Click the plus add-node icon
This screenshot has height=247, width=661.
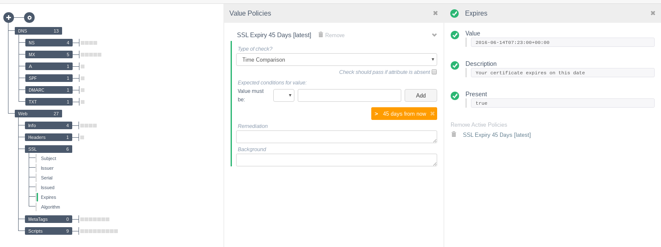point(8,17)
